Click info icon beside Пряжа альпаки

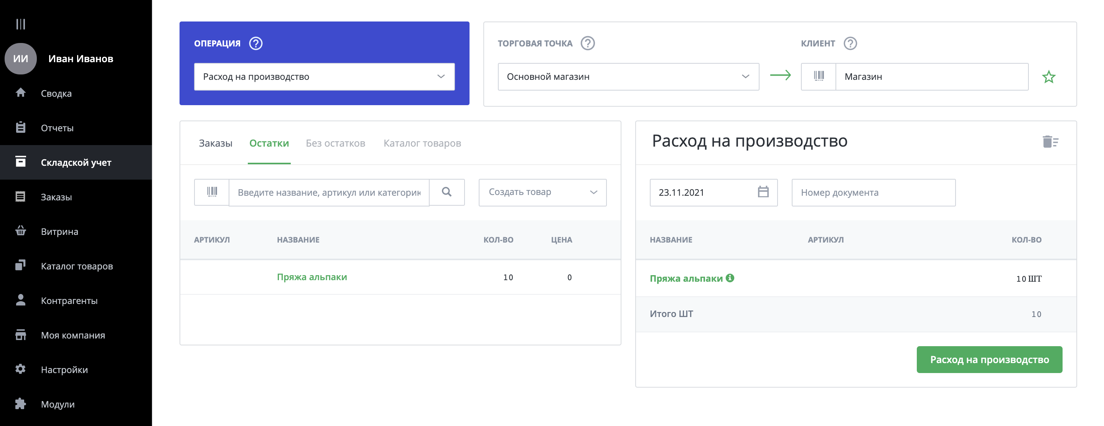click(x=730, y=278)
